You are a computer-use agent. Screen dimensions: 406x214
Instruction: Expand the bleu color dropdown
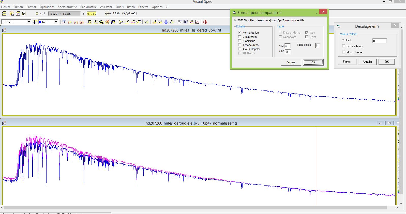coord(56,22)
